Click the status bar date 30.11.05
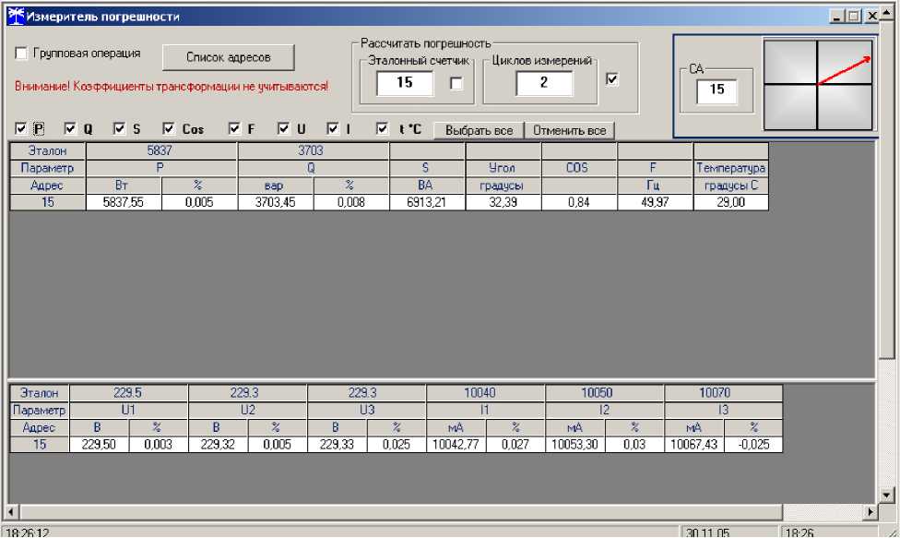900x538 pixels. [707, 532]
